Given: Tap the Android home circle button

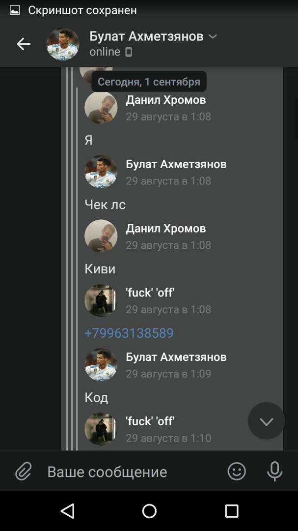Looking at the screenshot, I should coord(149,511).
